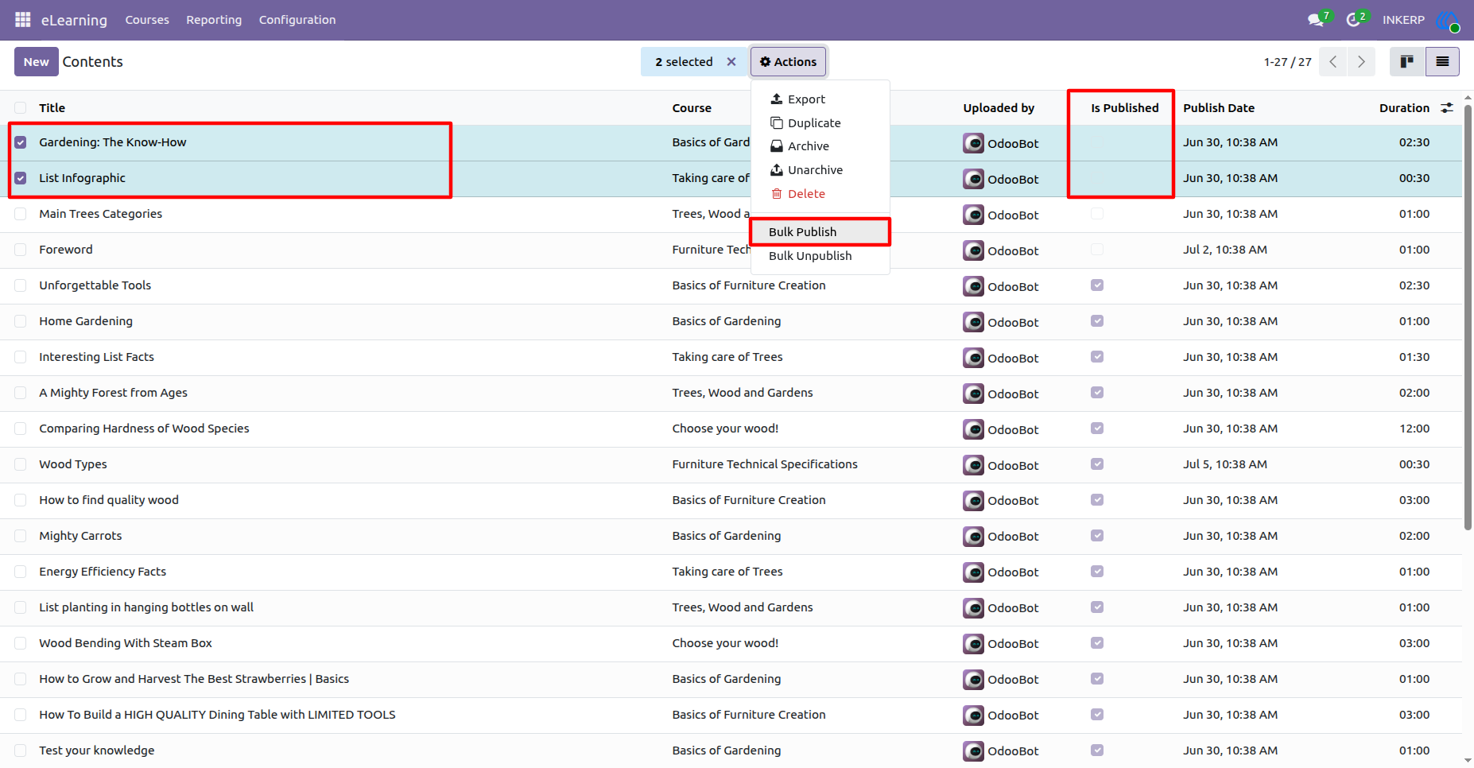Open the apps grid menu icon

tap(22, 20)
